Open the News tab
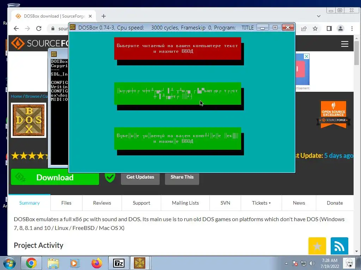 299,203
